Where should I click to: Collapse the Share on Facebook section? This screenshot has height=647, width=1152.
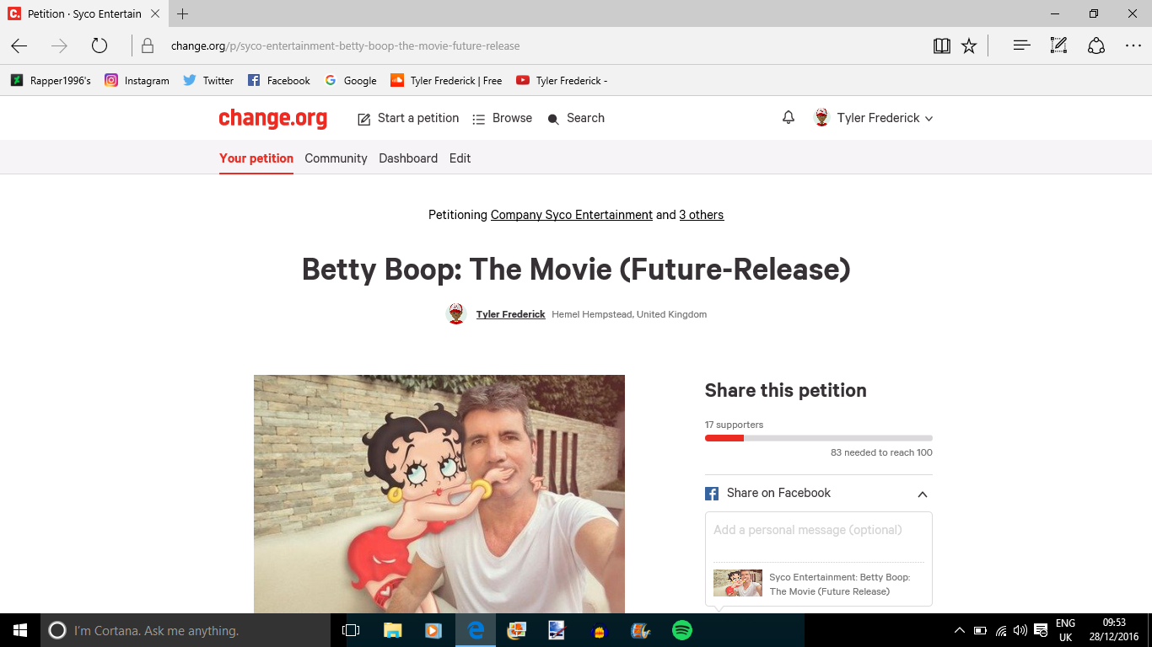[923, 495]
